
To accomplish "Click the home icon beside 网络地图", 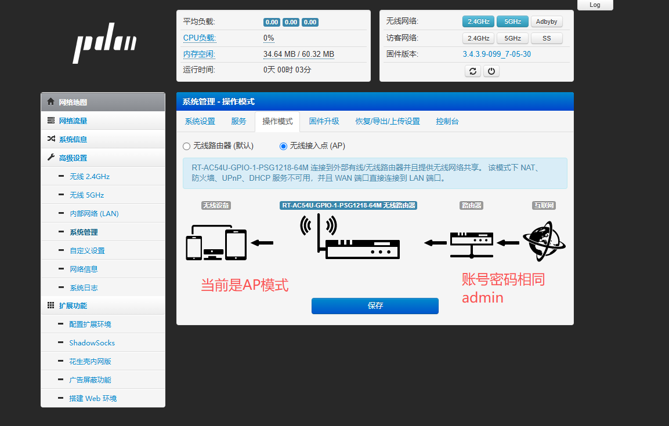I will tap(51, 101).
